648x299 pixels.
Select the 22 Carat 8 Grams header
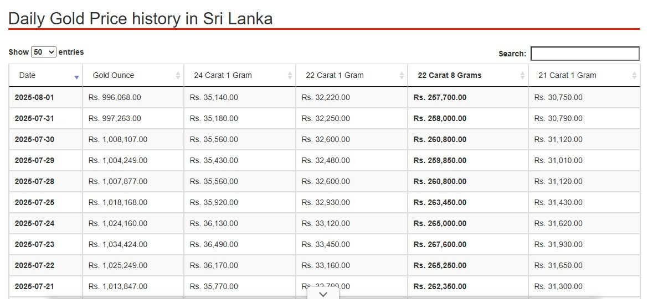468,76
